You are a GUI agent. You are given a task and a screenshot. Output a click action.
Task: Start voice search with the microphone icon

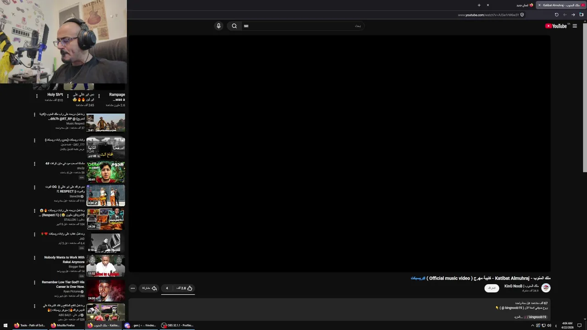219,26
